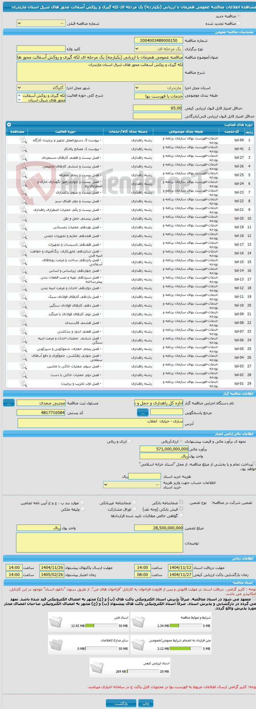The width and height of the screenshot is (256, 709).
Task: Open view icon for row tol-15
Action: pos(23,262)
